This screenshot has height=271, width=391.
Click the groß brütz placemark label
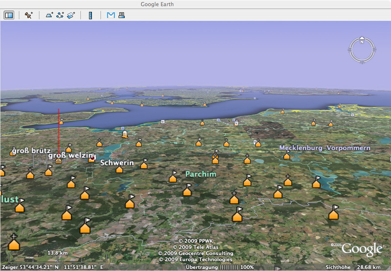click(31, 151)
